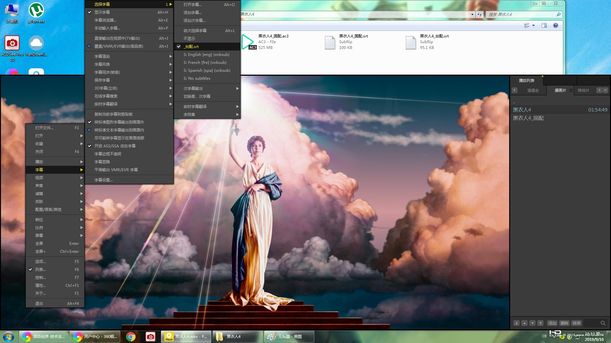This screenshot has width=611, height=343.
Task: Select 黑衣人4_国配 playlist entry
Action: 528,118
